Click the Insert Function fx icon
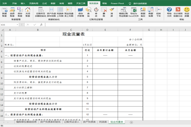 tap(41, 25)
